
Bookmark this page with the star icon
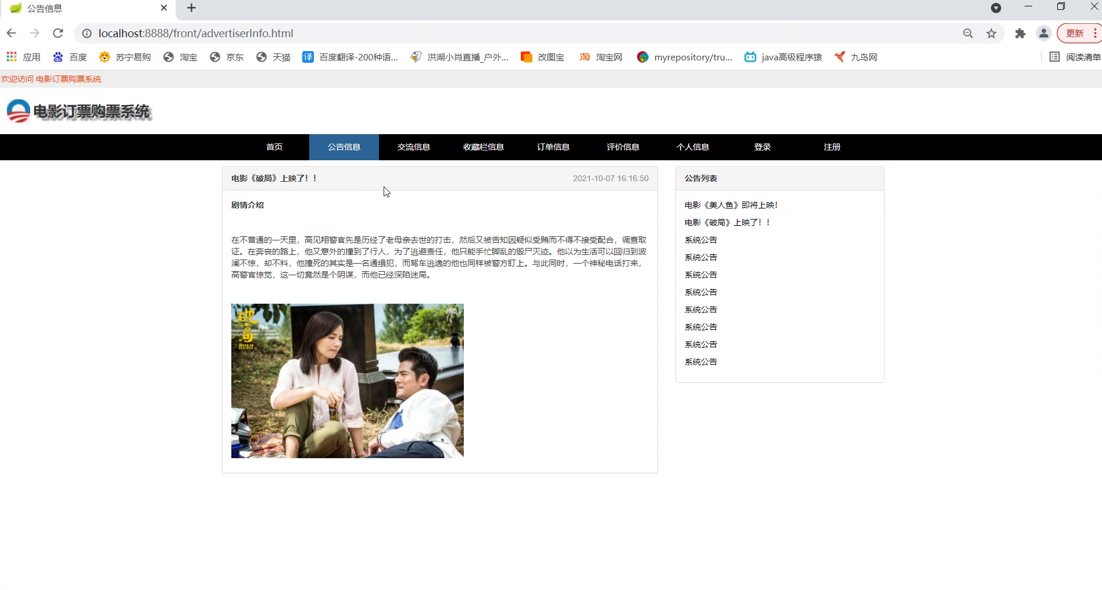click(992, 34)
